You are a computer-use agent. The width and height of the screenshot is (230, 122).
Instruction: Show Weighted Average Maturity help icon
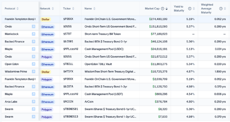(x=221, y=8)
